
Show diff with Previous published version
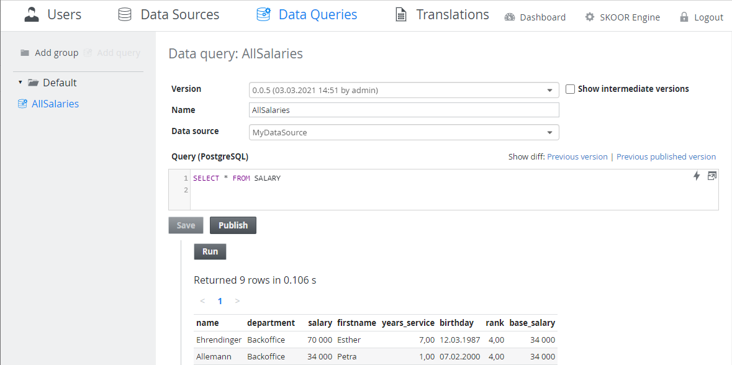point(666,156)
